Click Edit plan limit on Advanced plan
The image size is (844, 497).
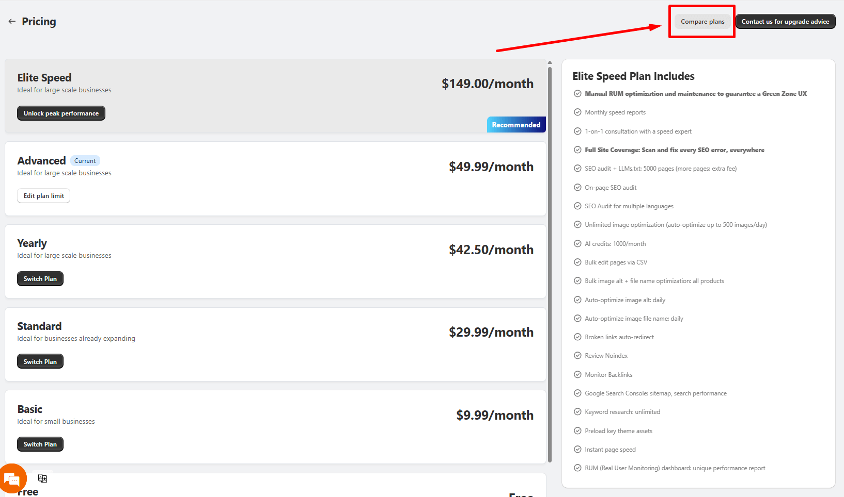point(43,195)
